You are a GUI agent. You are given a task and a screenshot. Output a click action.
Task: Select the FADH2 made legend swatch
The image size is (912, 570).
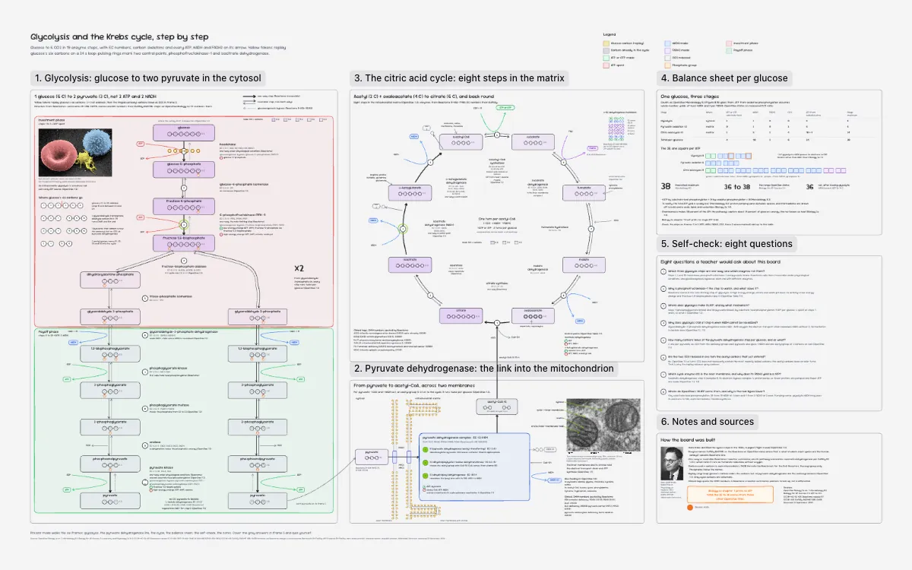(x=667, y=49)
